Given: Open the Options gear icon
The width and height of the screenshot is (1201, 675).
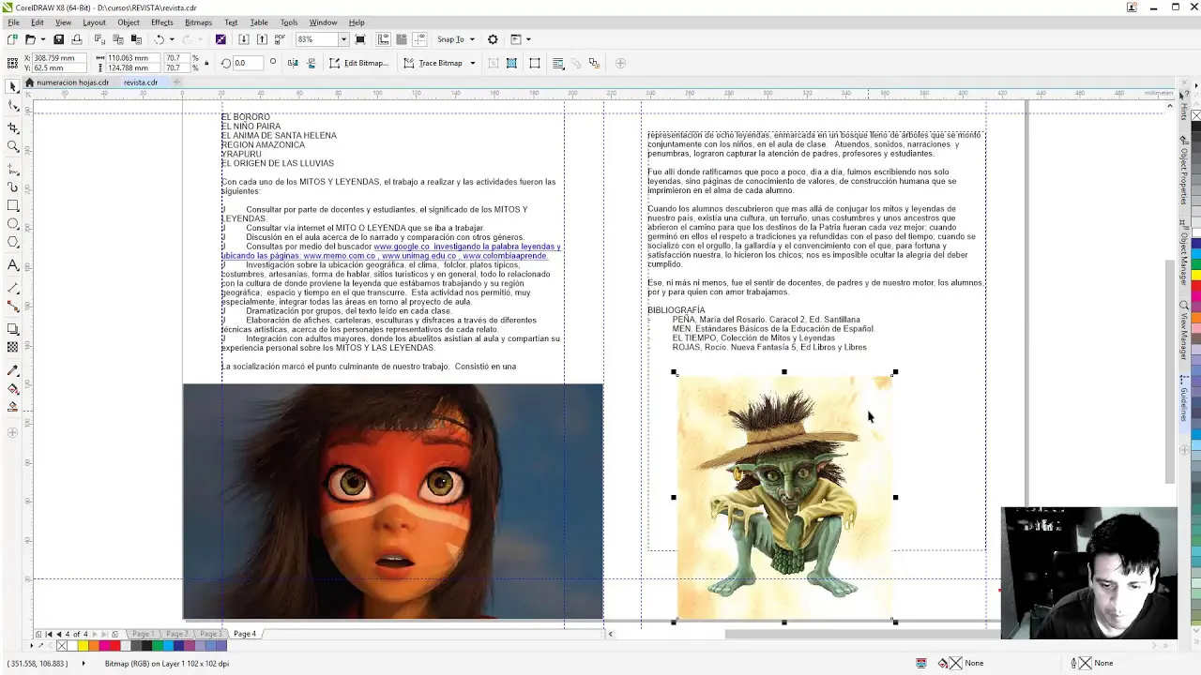Looking at the screenshot, I should click(x=493, y=39).
